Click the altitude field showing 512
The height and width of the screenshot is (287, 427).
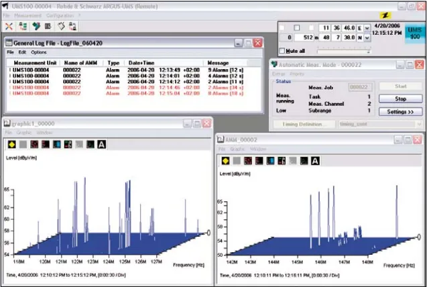point(304,38)
